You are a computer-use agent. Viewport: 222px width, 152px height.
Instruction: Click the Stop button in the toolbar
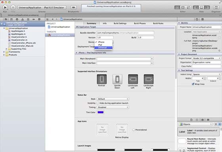(x=13, y=8)
